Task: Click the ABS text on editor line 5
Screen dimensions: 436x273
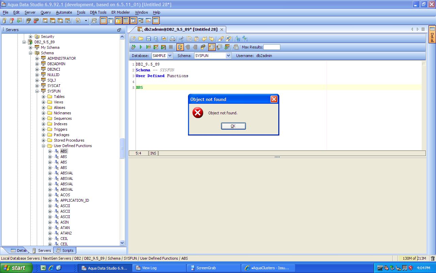Action: (x=139, y=87)
